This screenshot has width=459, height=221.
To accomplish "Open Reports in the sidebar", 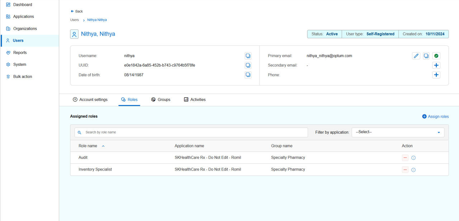I will (20, 53).
